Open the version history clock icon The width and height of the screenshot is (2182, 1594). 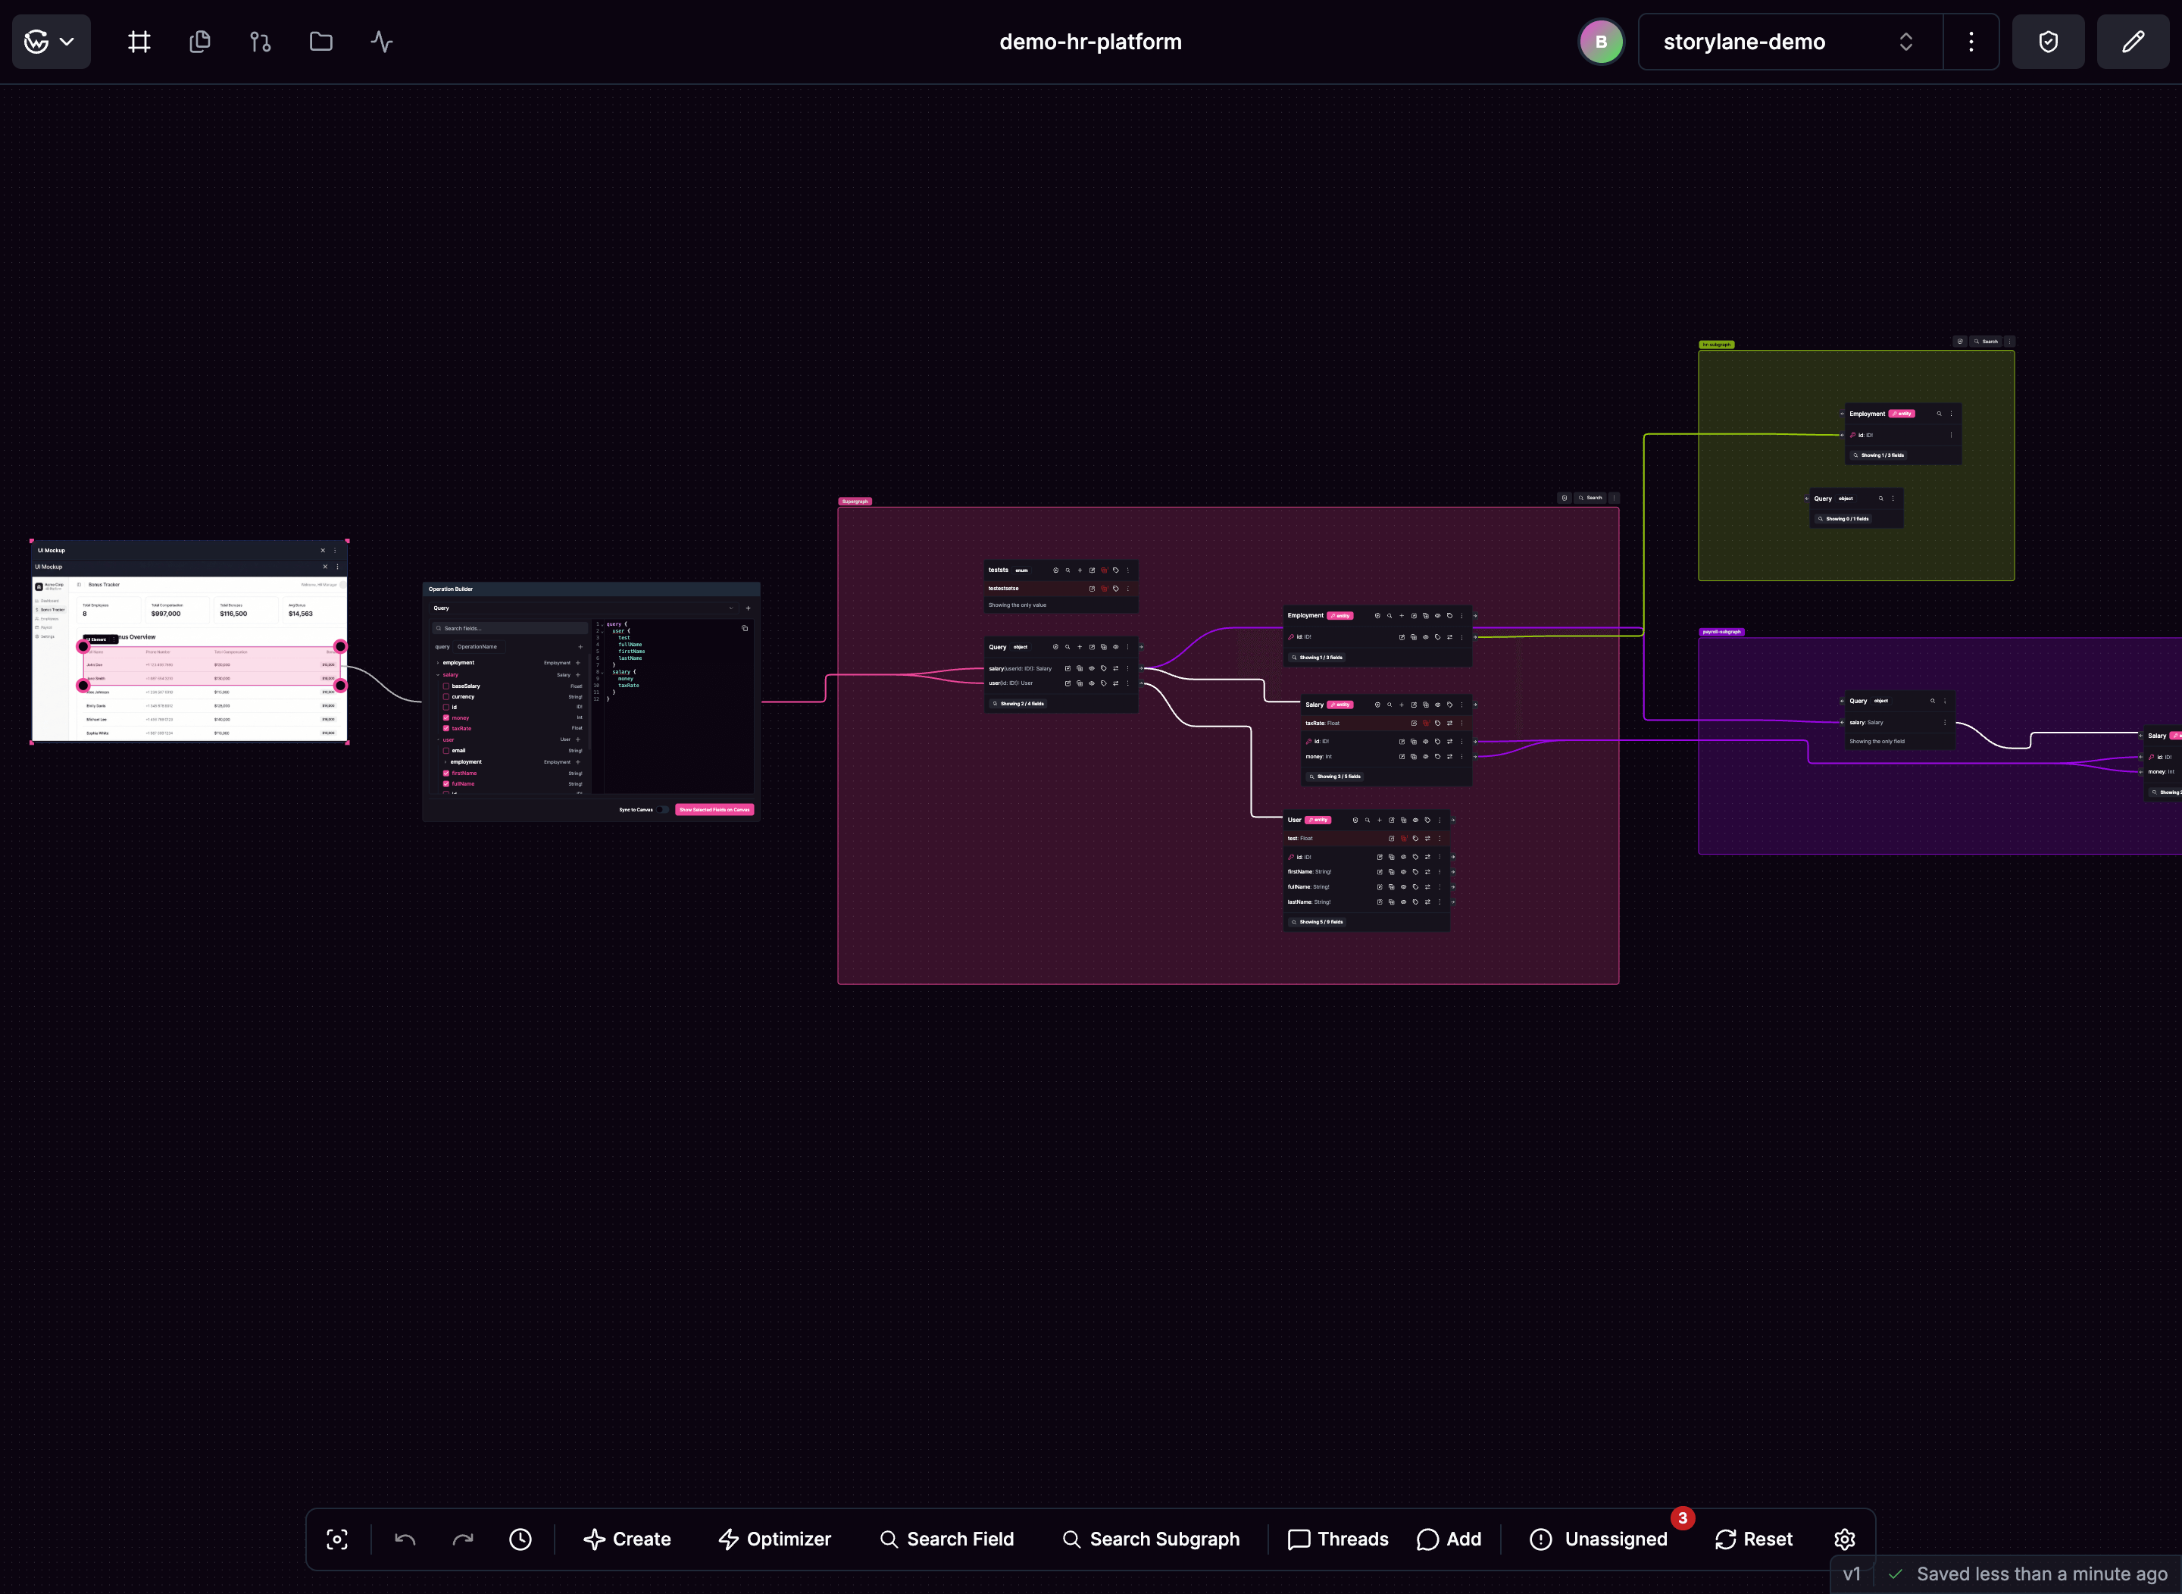point(521,1539)
